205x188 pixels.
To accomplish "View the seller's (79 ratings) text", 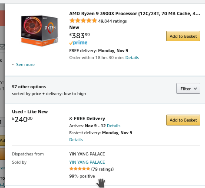I will [x=102, y=169].
